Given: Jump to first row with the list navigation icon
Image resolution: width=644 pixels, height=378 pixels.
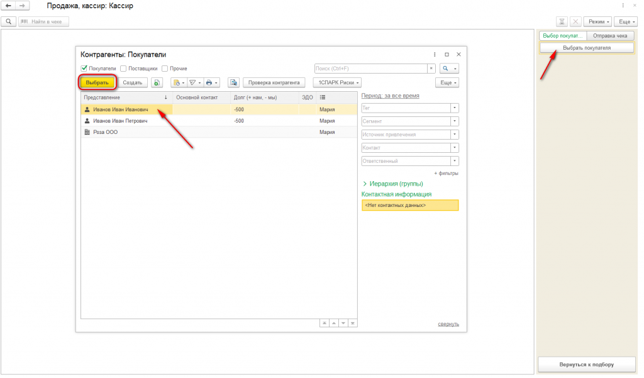Looking at the screenshot, I should click(x=325, y=323).
